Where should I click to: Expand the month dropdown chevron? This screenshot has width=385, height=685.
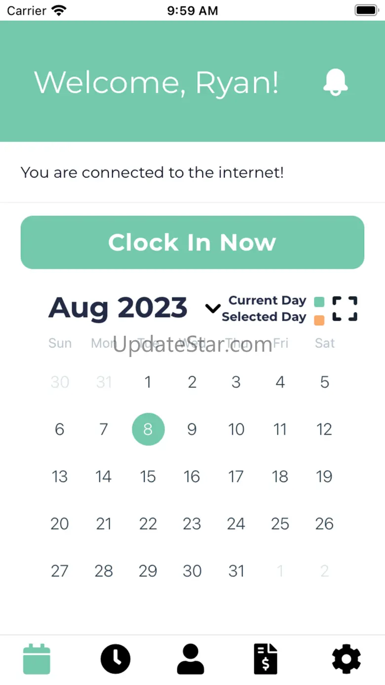pos(212,309)
